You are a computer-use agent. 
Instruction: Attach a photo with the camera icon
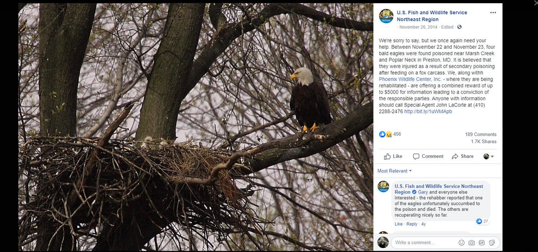pos(472,243)
